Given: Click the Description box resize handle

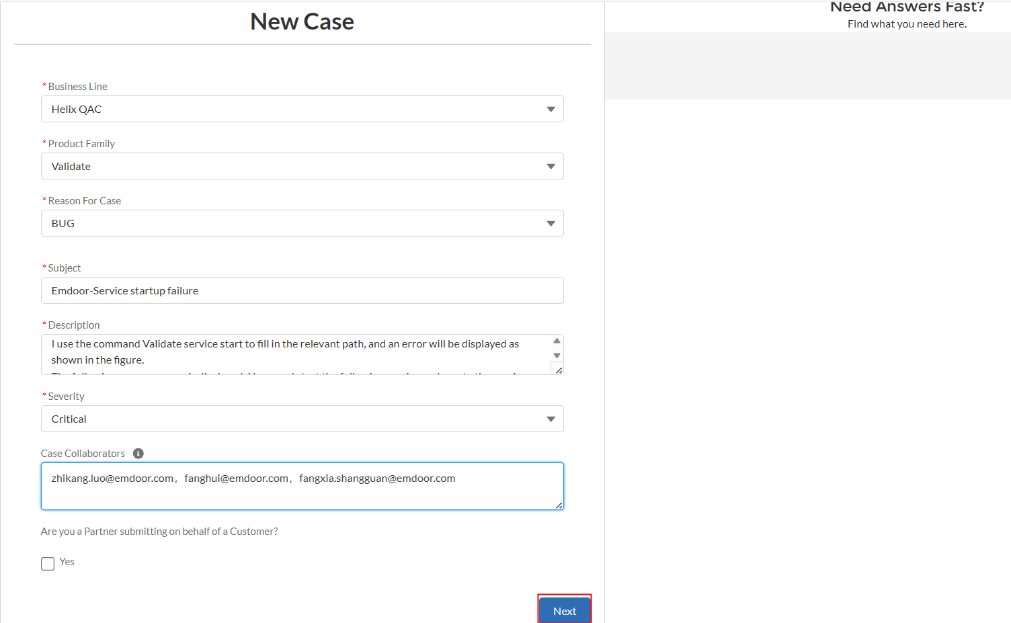Looking at the screenshot, I should 558,370.
